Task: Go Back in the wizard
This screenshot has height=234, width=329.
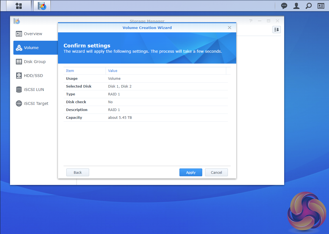Action: [x=78, y=172]
